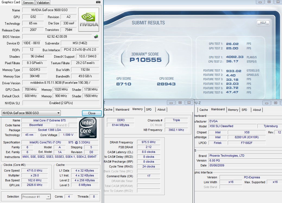
Task: Click the NVIDIA logo in GPU-Z
Action: coord(89,20)
